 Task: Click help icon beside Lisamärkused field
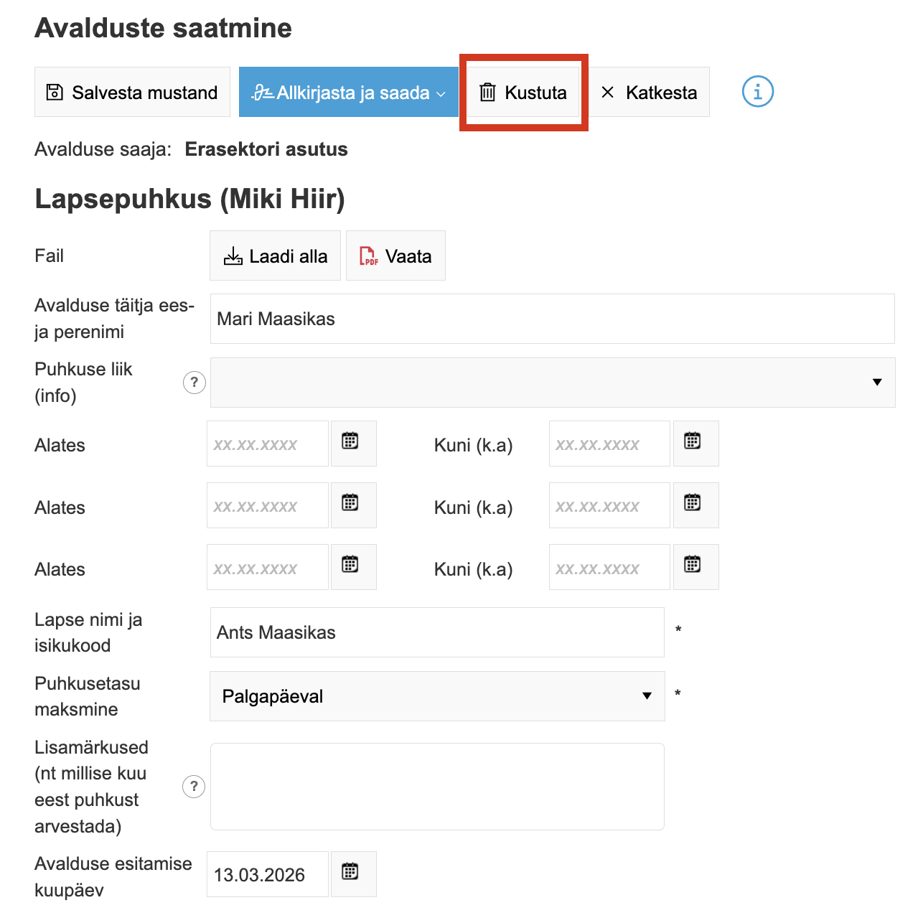[194, 787]
